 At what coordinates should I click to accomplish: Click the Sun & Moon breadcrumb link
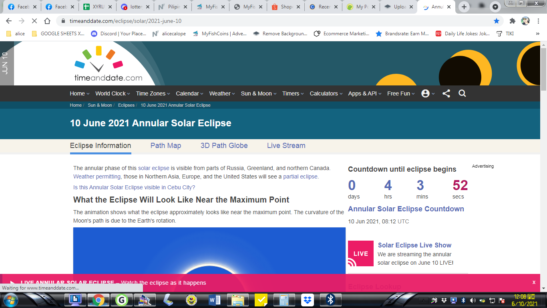coord(100,105)
